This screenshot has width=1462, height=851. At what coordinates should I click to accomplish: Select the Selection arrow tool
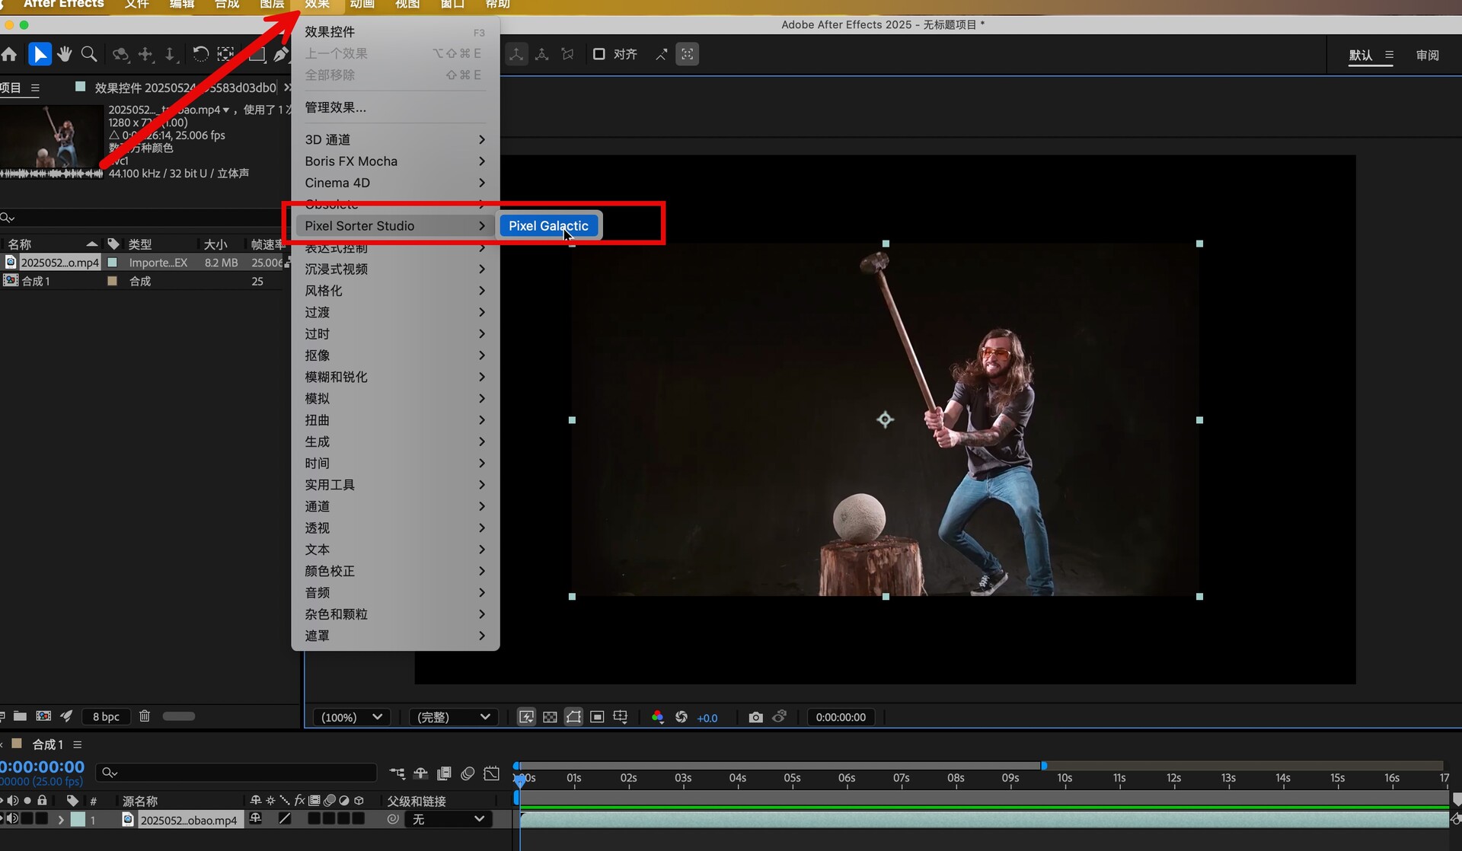click(x=40, y=54)
